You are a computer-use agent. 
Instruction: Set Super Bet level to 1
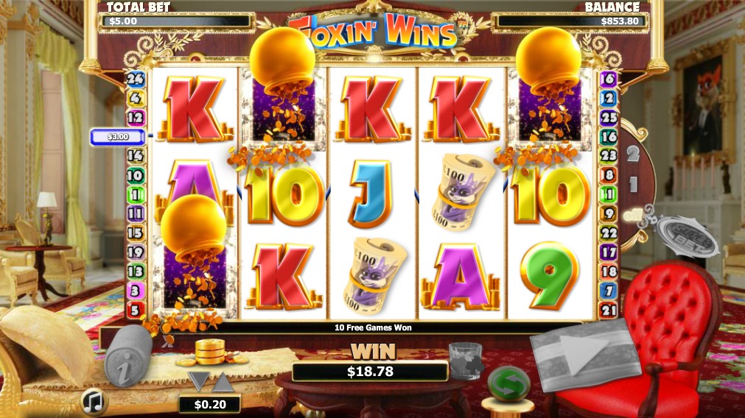click(633, 184)
